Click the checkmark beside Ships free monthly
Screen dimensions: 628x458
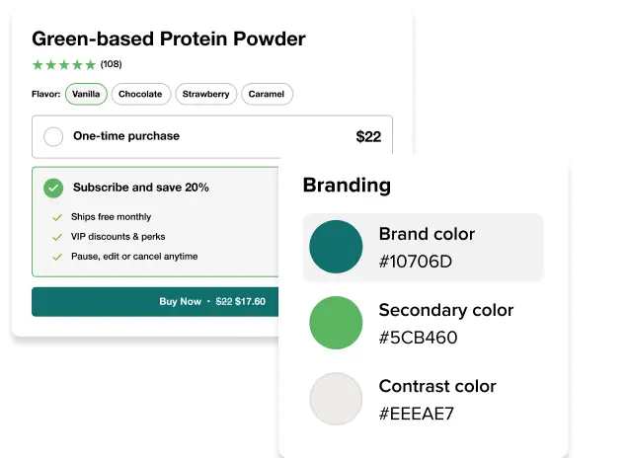pos(56,217)
